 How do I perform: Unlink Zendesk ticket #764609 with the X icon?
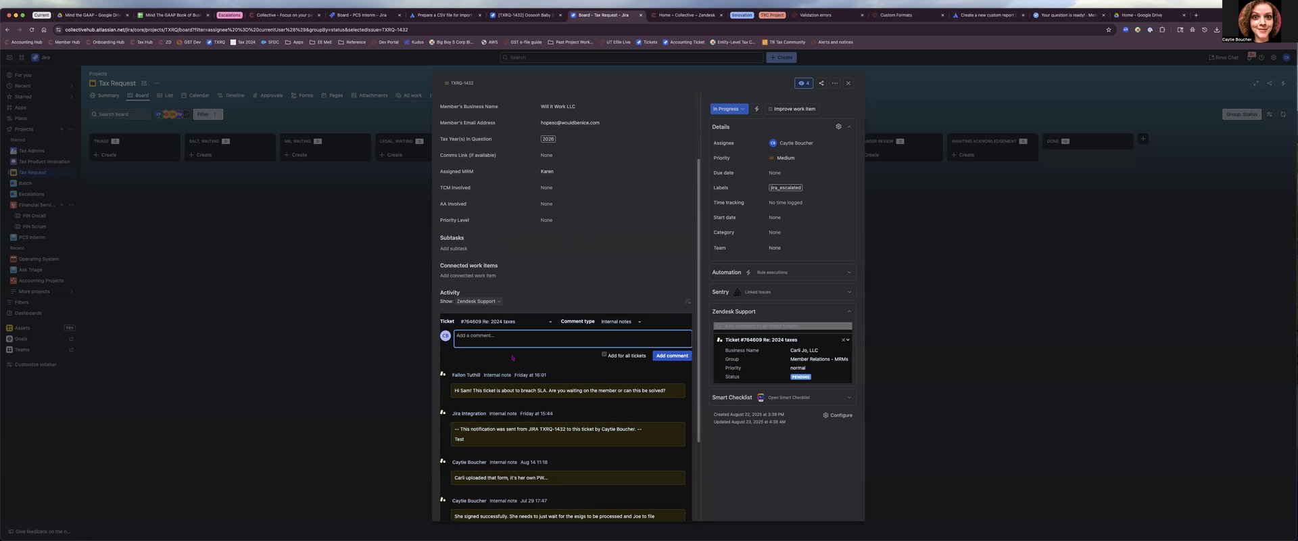click(x=843, y=340)
